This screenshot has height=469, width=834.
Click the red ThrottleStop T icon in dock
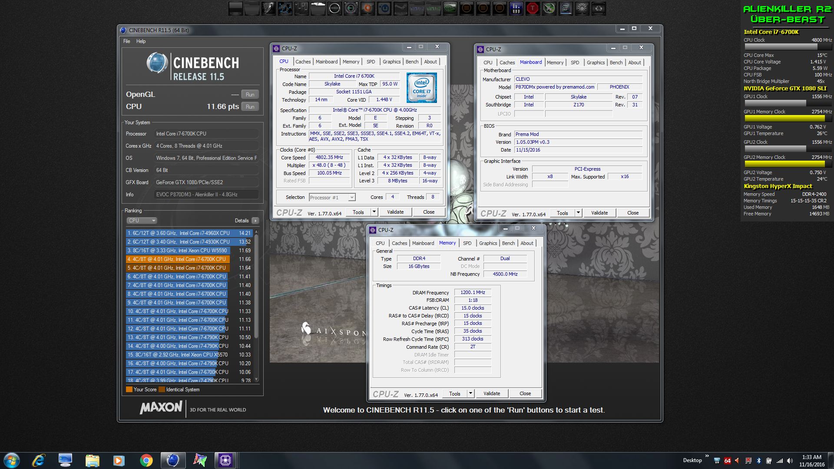(533, 8)
